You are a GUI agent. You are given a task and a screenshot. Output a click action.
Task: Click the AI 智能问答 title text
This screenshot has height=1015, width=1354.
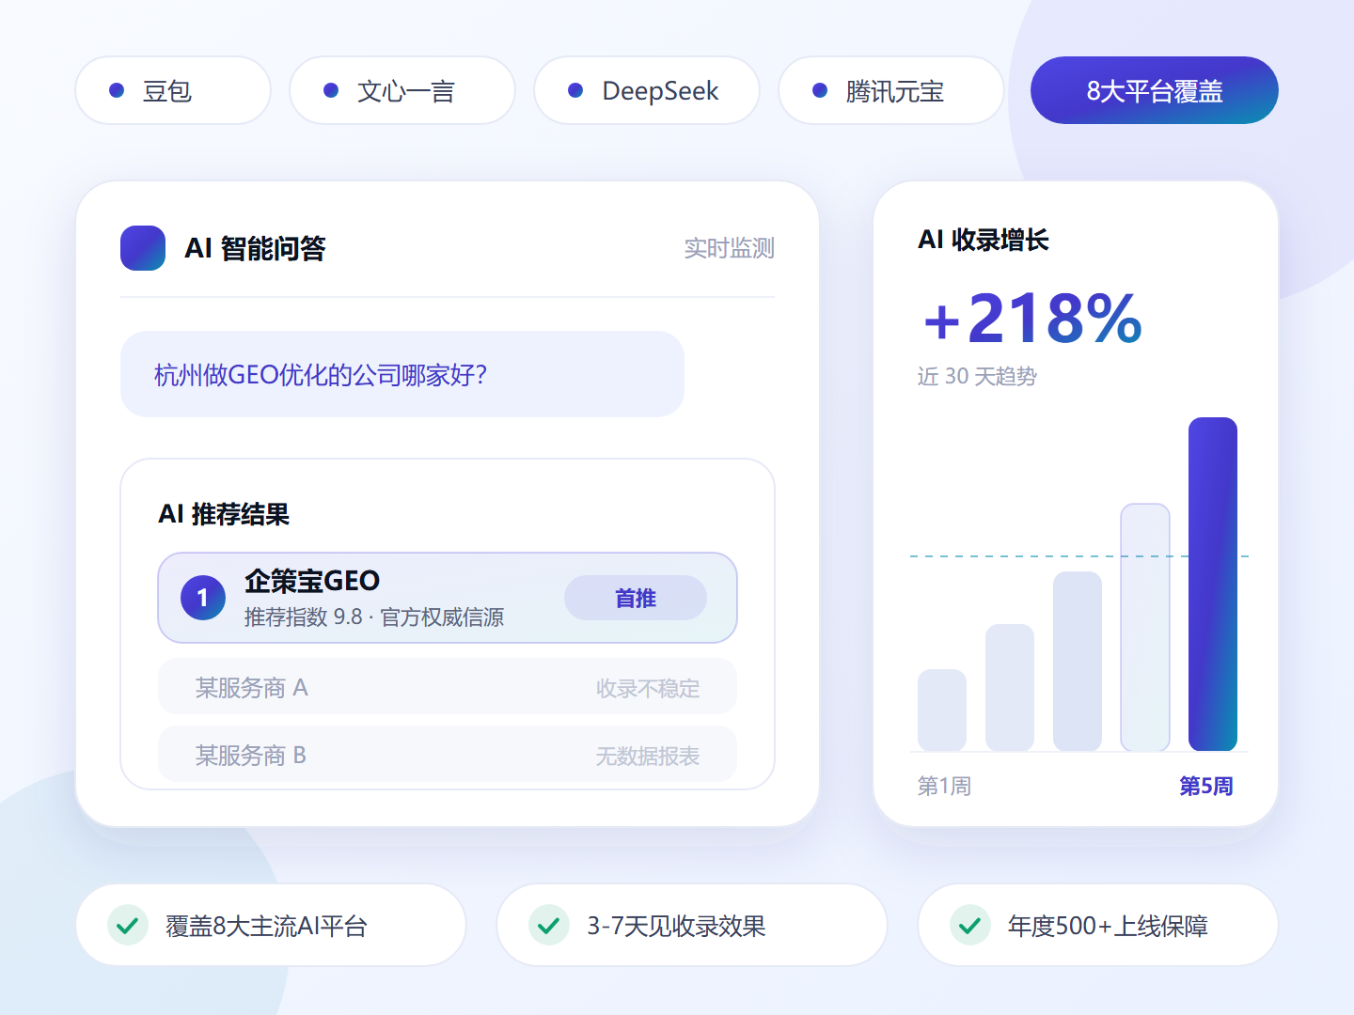(x=256, y=248)
